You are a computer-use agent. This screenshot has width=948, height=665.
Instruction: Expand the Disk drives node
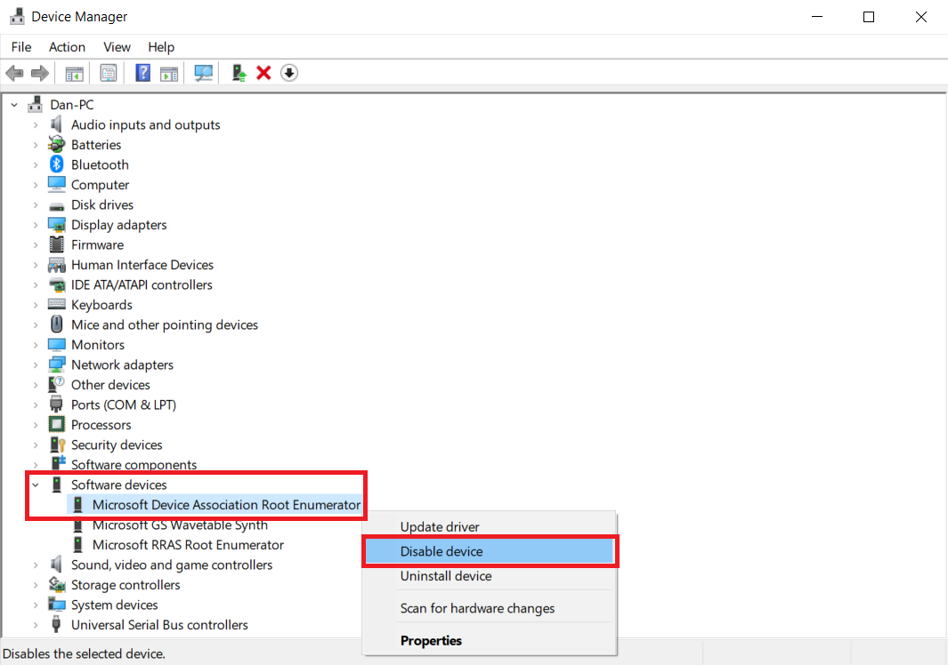(36, 204)
